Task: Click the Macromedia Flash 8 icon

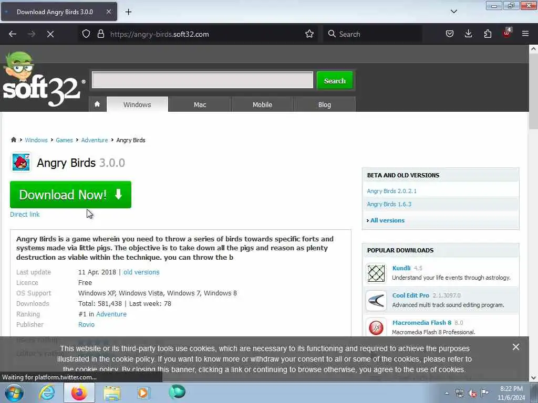Action: pos(376,327)
